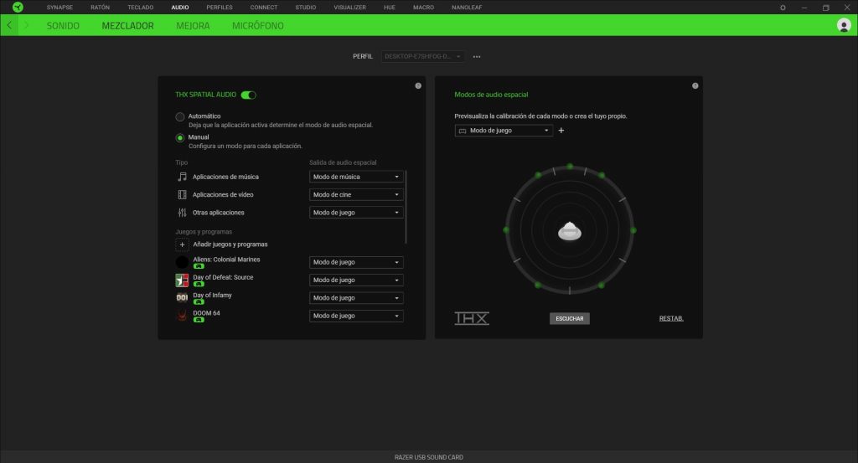Switch to the MEJORA tab
This screenshot has height=463, width=858.
(193, 26)
